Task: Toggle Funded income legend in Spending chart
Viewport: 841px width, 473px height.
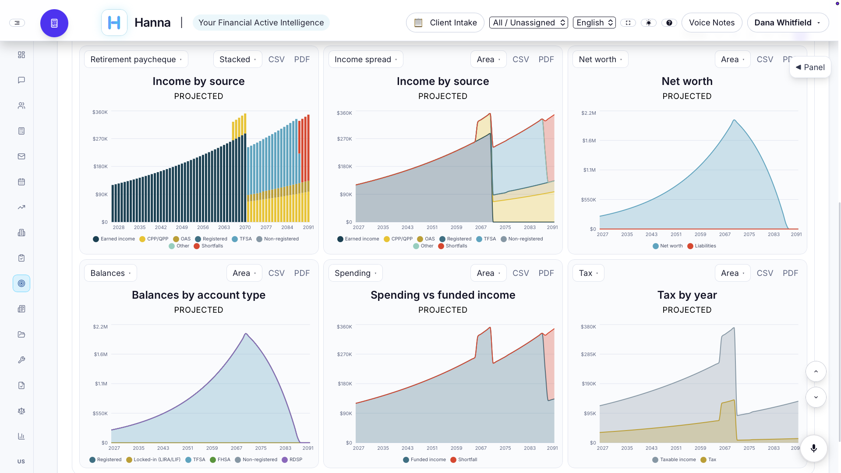Action: (424, 459)
